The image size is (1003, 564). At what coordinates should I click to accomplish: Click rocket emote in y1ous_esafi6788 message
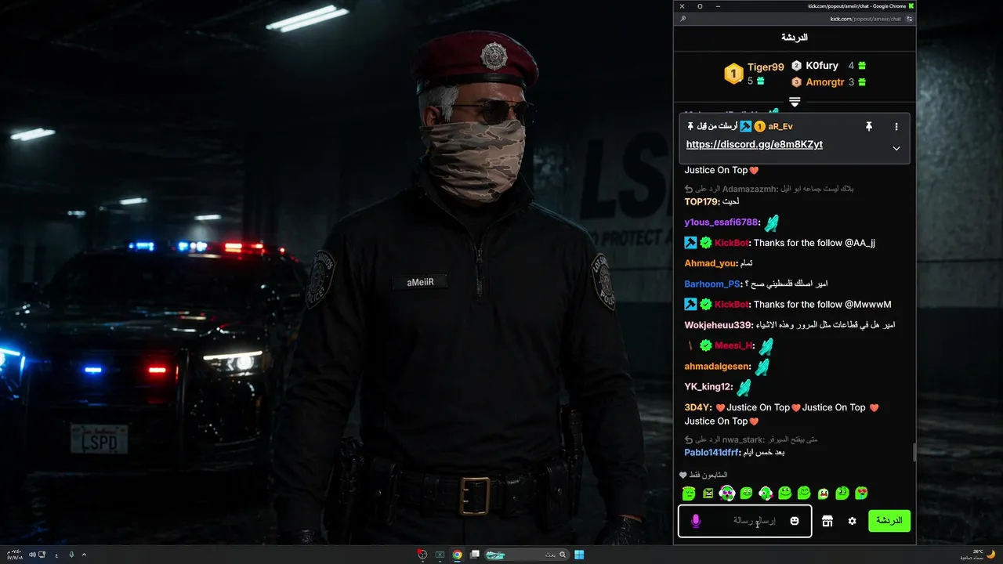point(771,222)
